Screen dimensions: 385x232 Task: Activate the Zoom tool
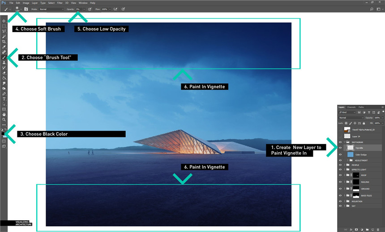(x=4, y=120)
